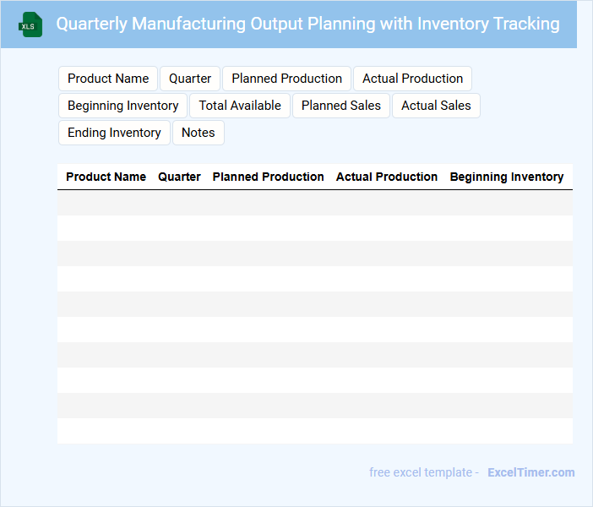The width and height of the screenshot is (593, 507).
Task: Select the Quarter tag button
Action: coord(190,79)
